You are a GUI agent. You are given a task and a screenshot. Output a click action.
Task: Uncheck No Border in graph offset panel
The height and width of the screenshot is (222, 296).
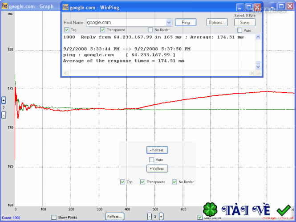(174, 182)
